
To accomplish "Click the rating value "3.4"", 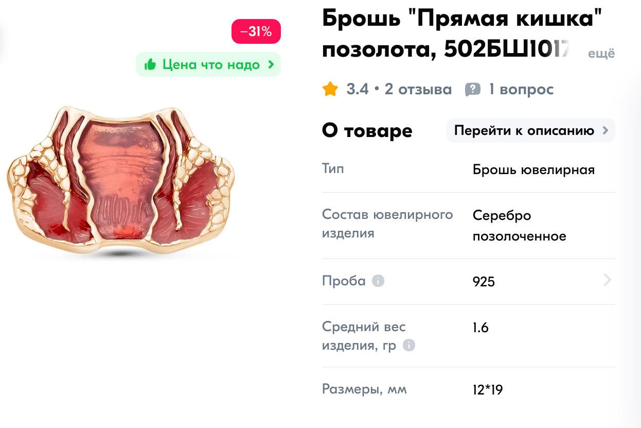I will pyautogui.click(x=358, y=89).
